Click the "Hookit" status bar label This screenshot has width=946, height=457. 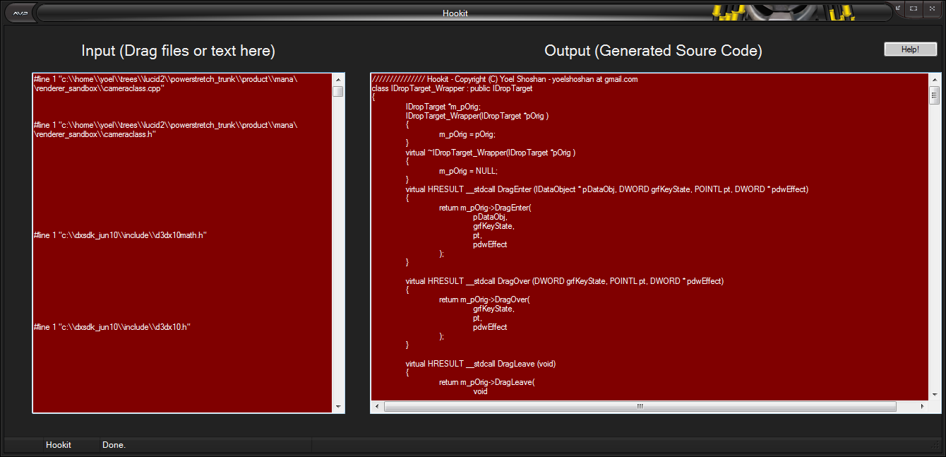tap(59, 445)
